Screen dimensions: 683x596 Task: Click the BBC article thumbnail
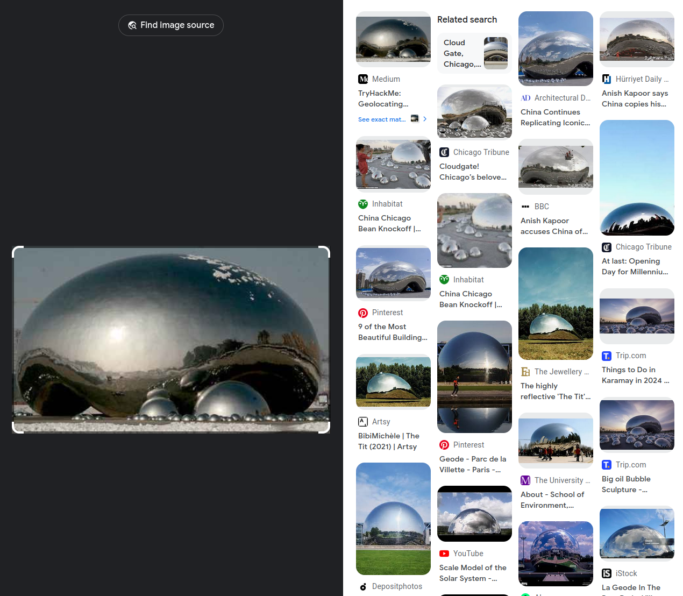[x=556, y=167]
